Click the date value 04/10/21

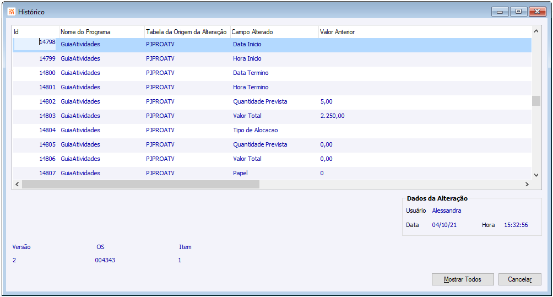444,225
